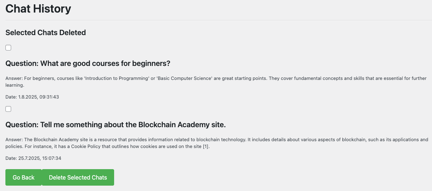Click Delete Selected Chats button
432x191 pixels.
tap(78, 177)
